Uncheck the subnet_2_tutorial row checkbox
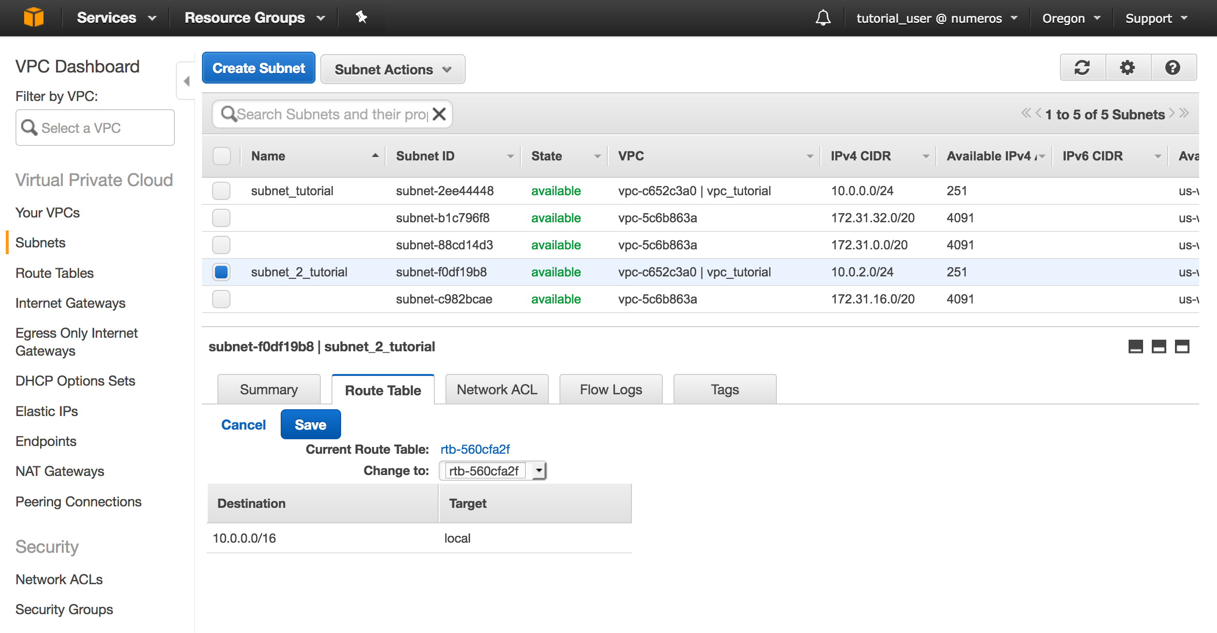This screenshot has height=633, width=1217. coord(221,272)
